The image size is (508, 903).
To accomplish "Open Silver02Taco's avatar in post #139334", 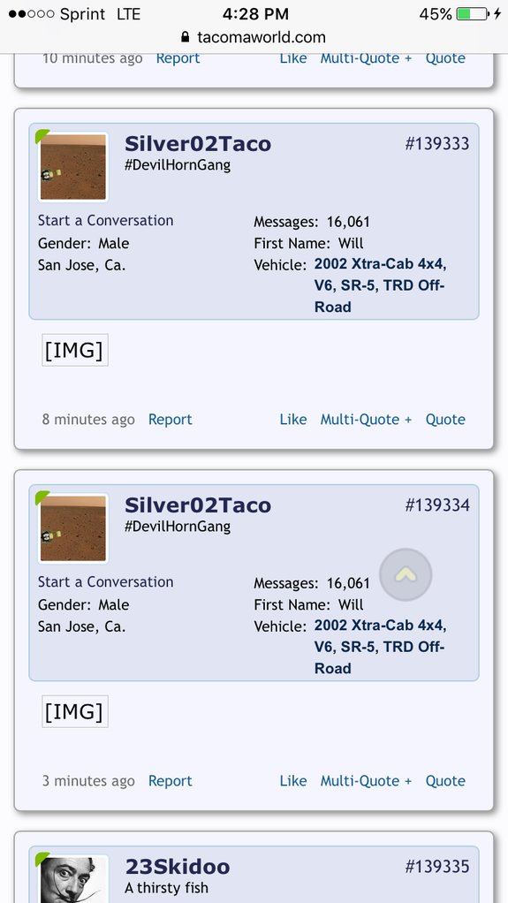I will pos(73,528).
